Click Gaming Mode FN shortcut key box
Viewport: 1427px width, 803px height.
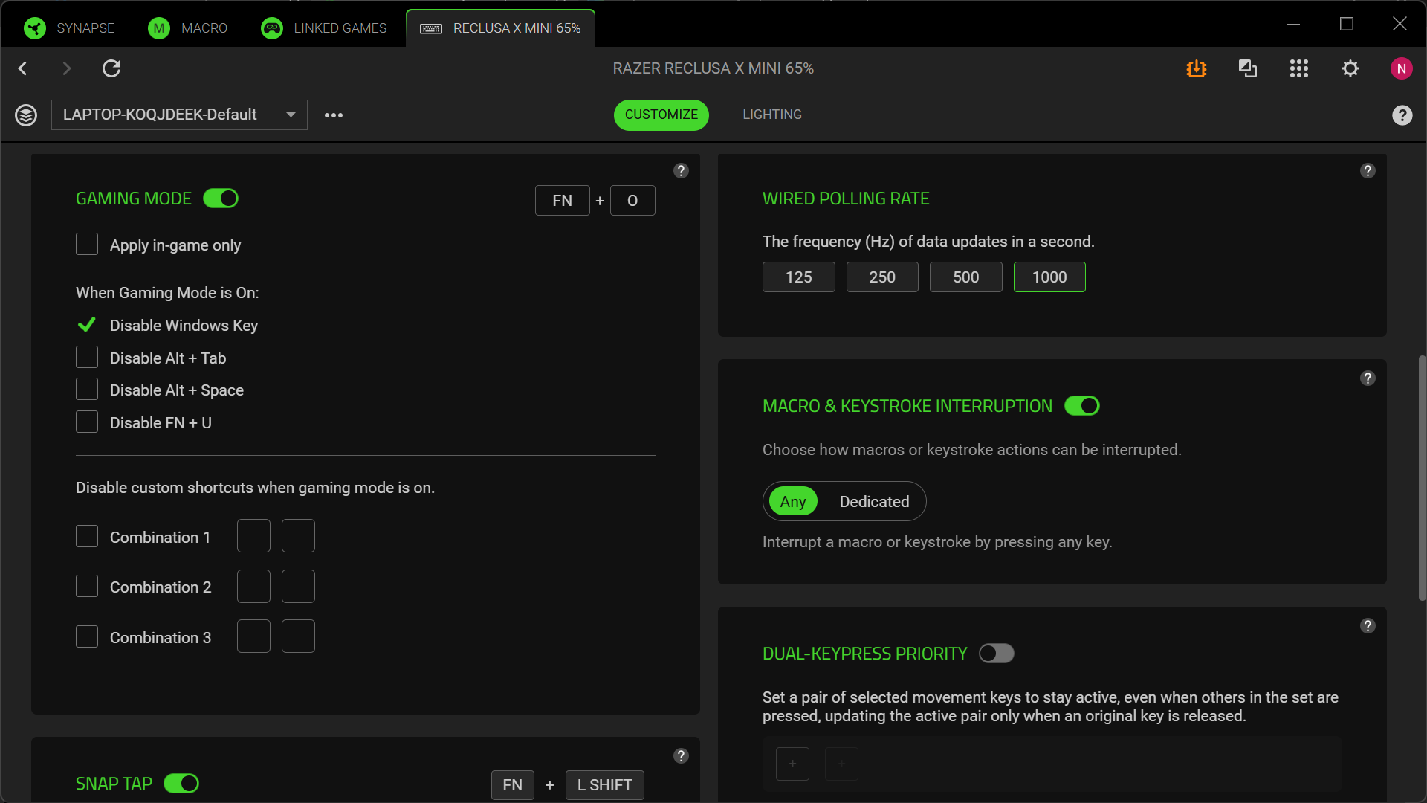[x=563, y=201]
